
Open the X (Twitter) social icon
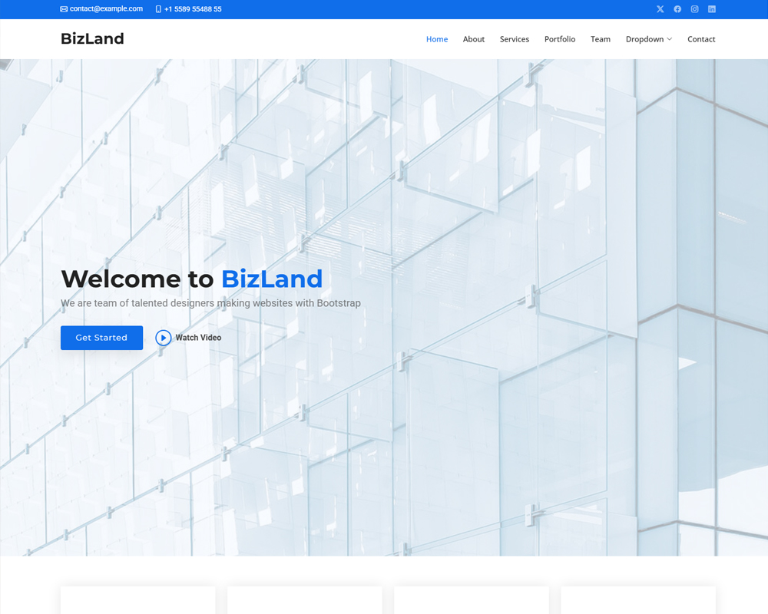coord(660,9)
